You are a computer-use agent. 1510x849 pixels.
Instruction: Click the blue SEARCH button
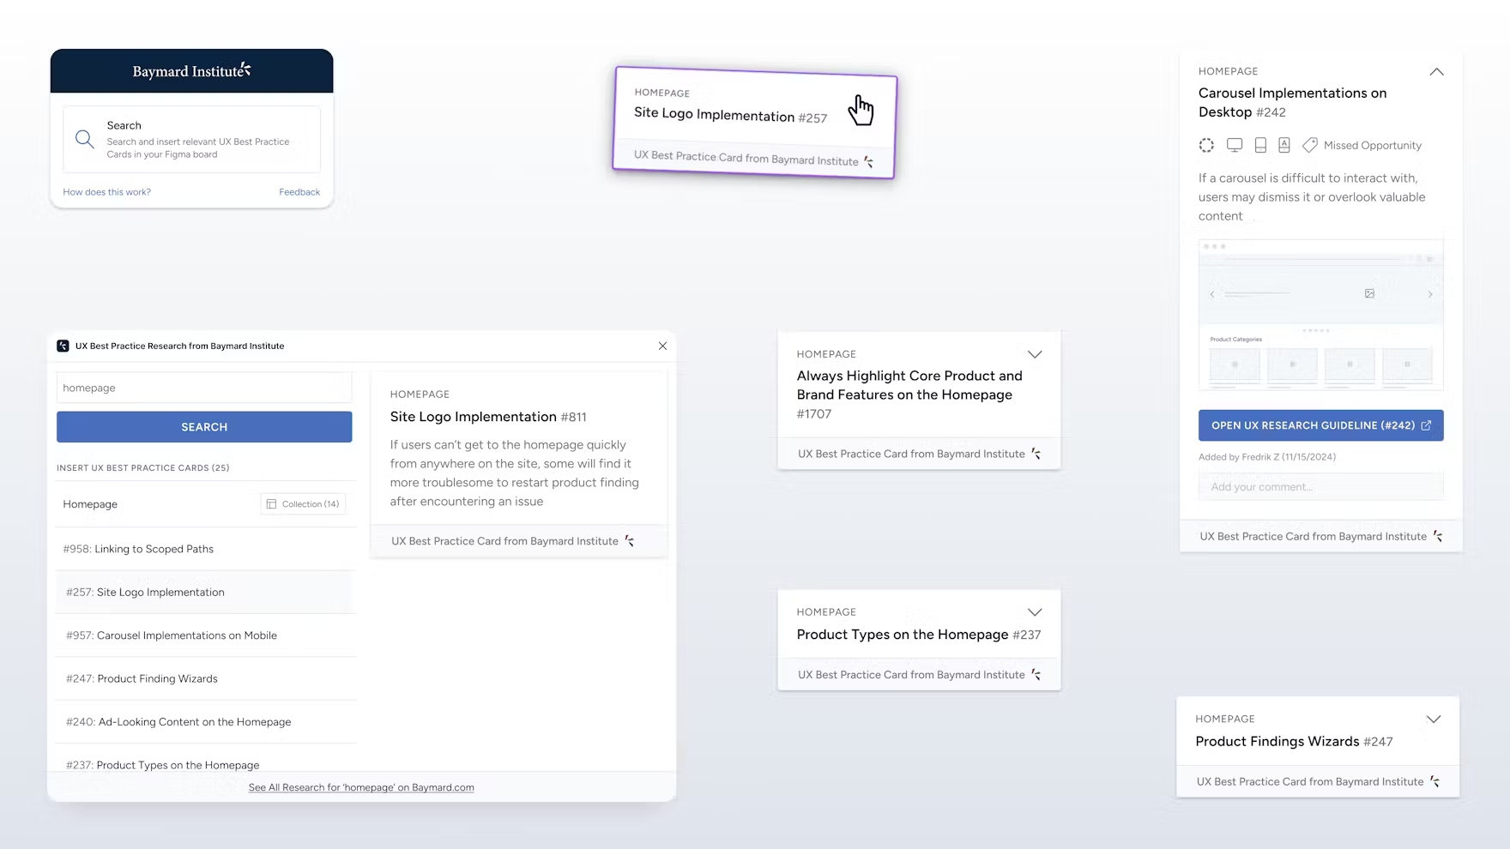click(204, 427)
